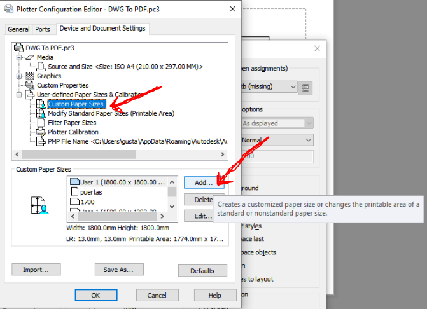This screenshot has width=427, height=309.
Task: Select Graphics tree item
Action: [49, 76]
